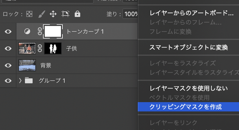Select the 子供 layer image thumbnail
The image size is (239, 130).
pos(27,49)
